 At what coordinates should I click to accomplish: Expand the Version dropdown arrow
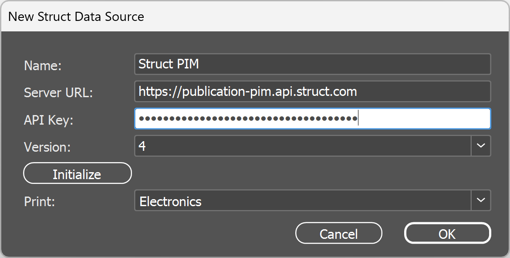click(x=481, y=146)
